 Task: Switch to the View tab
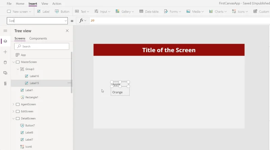pyautogui.click(x=45, y=4)
